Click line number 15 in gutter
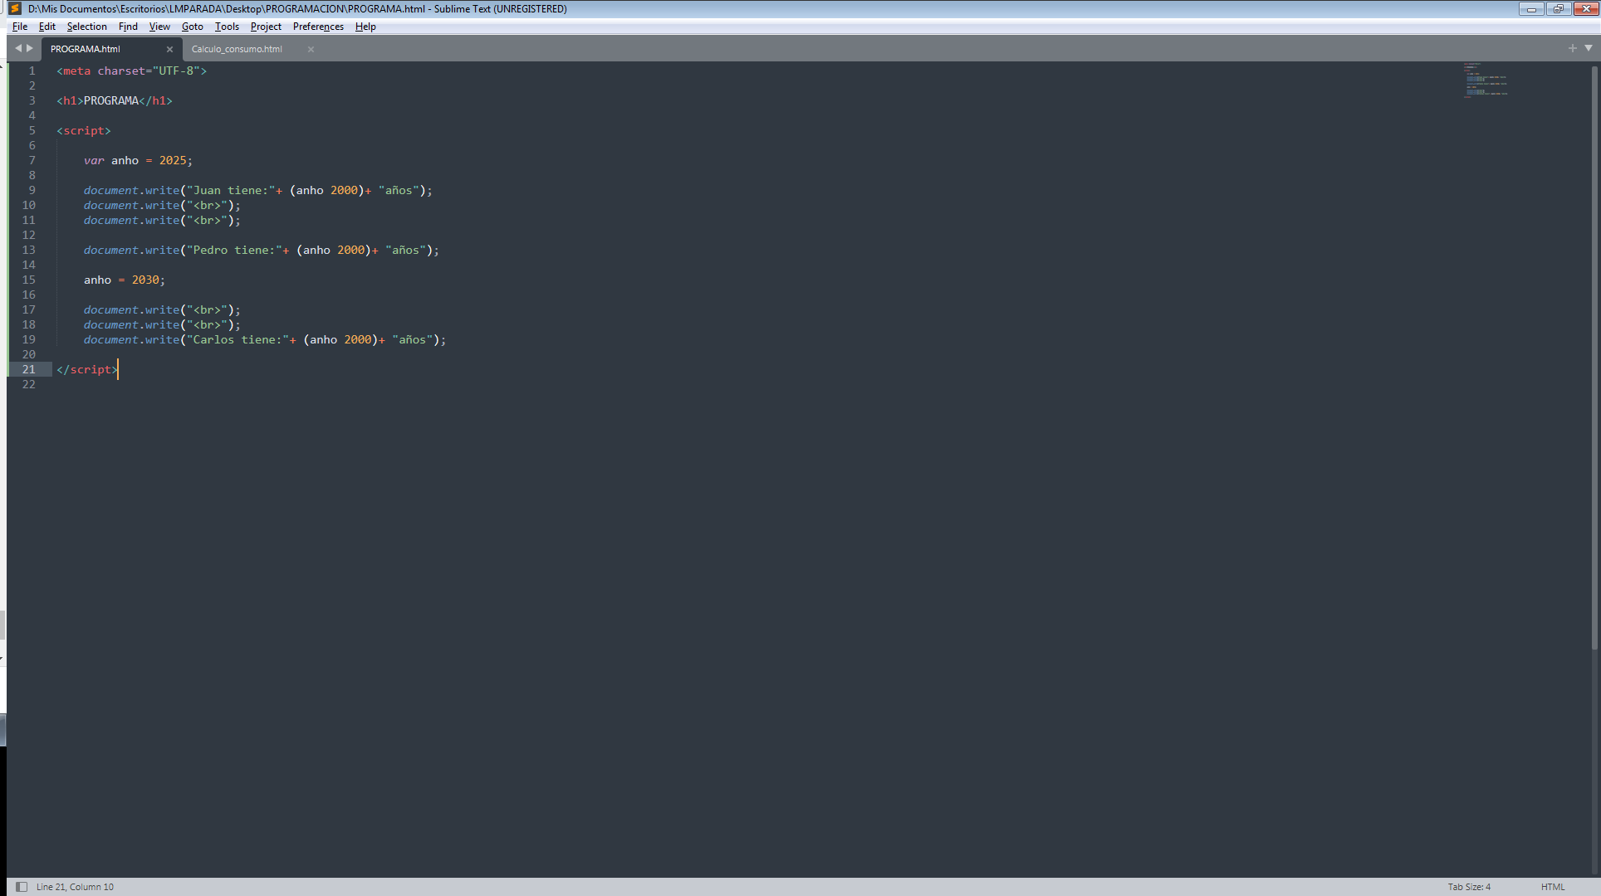Screen dimensions: 1601x896 coord(29,280)
